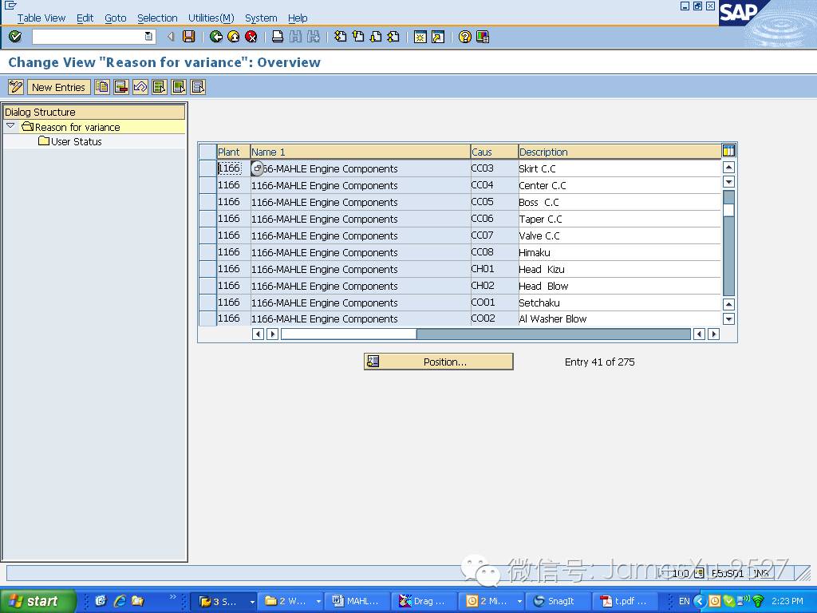Click the Create shortcut icon
Image resolution: width=817 pixels, height=613 pixels.
click(438, 37)
